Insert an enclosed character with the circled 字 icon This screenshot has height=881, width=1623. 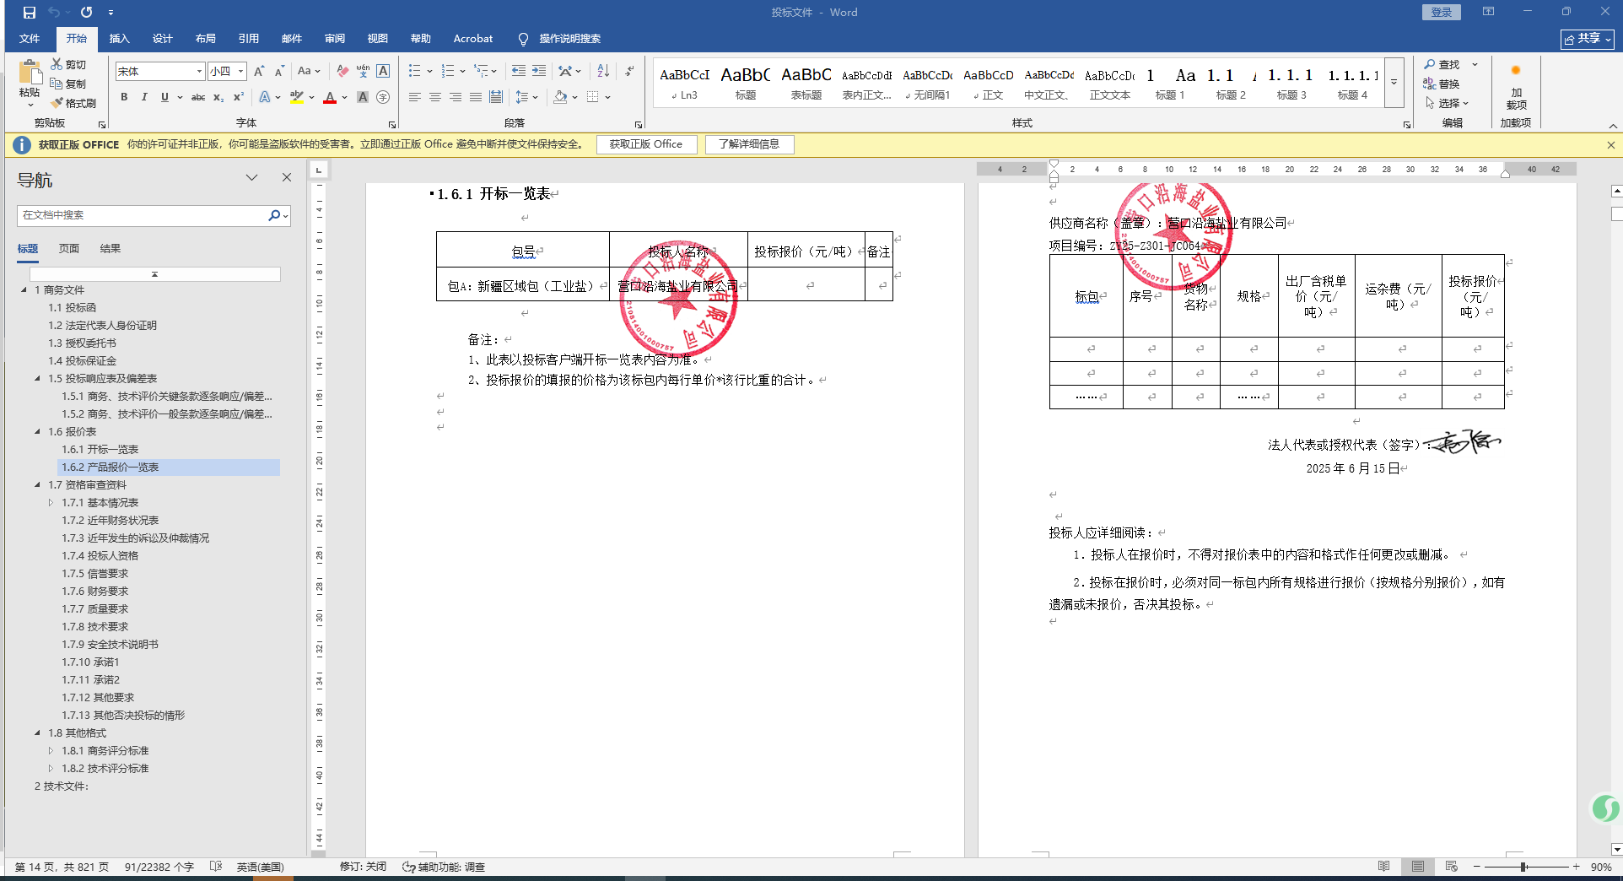383,97
